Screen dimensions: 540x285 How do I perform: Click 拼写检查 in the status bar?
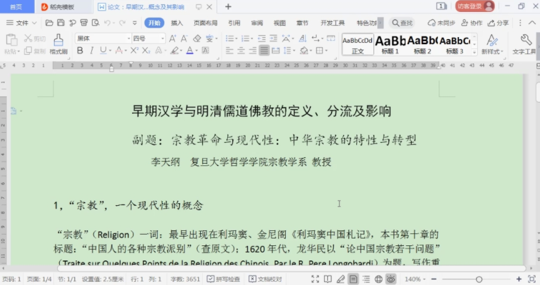tap(223, 279)
